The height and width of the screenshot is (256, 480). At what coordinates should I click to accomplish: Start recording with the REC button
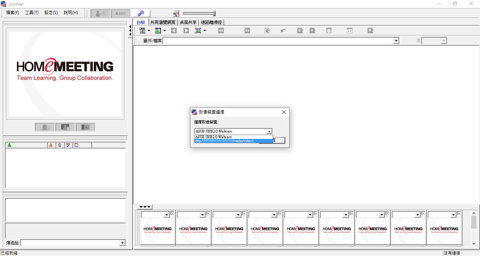pyautogui.click(x=121, y=13)
